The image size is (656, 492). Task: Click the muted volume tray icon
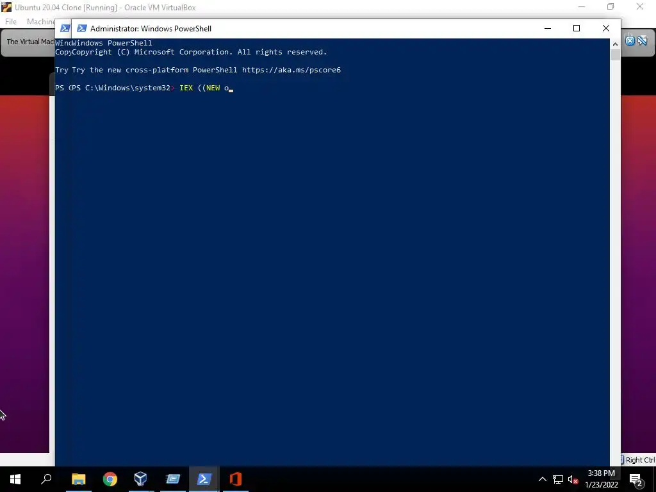click(573, 479)
